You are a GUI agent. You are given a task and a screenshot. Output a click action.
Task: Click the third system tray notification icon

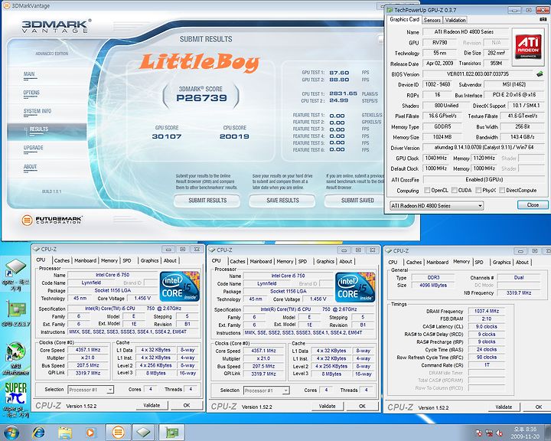click(499, 433)
